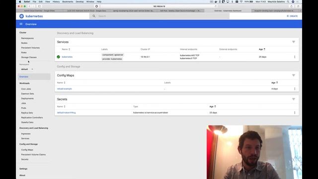Click Workloads sidebar heading
This screenshot has height=179, width=318.
tap(24, 83)
